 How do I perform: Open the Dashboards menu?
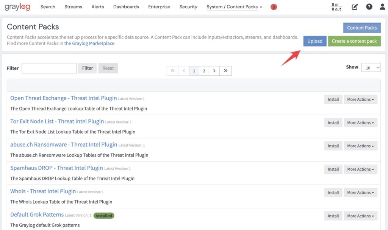pyautogui.click(x=126, y=7)
